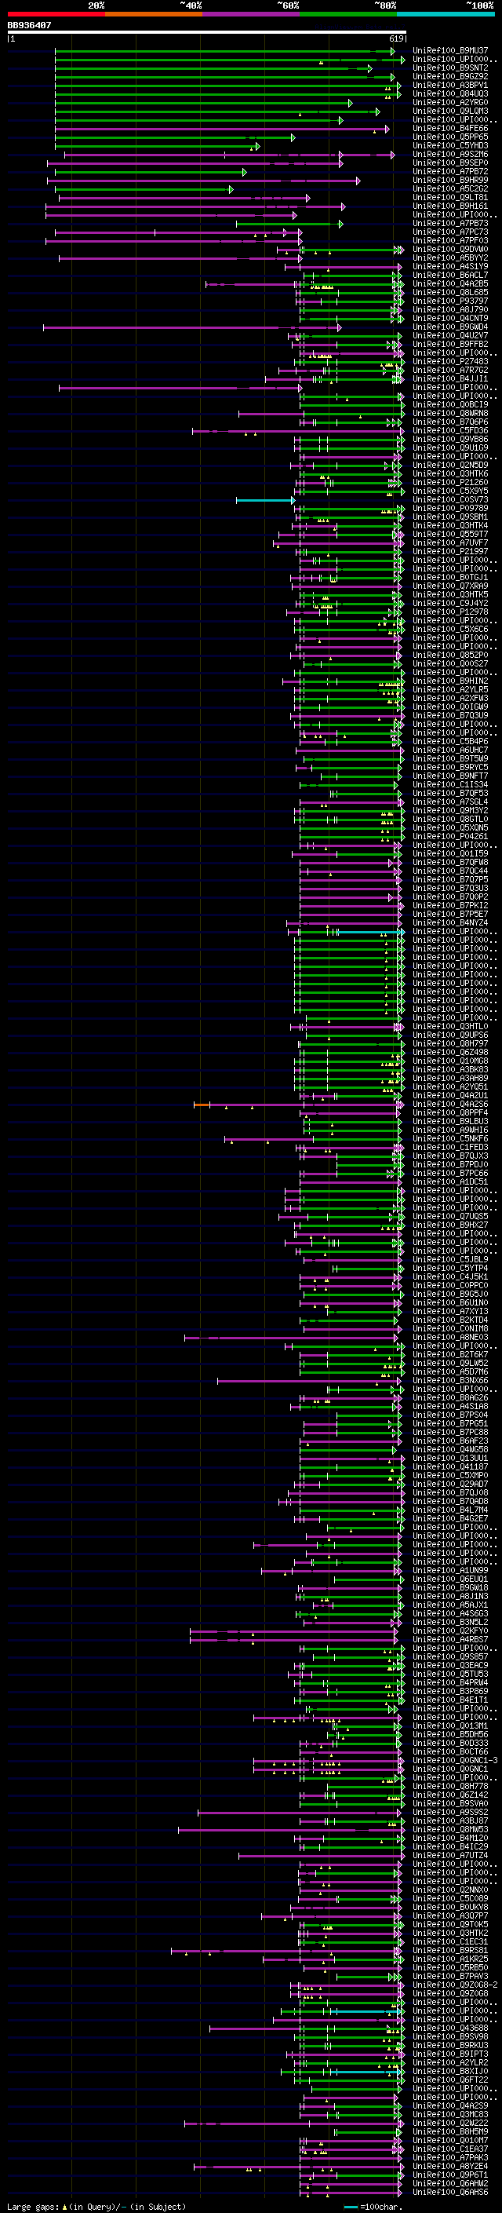Open the UniRef100_B9GZ92 hit
Image resolution: width=502 pixels, height=2213 pixels.
(x=450, y=76)
